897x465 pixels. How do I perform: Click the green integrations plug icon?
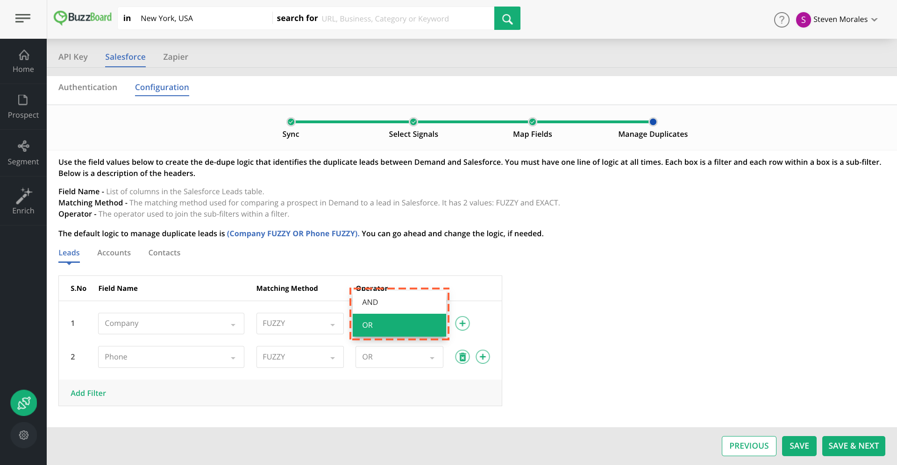pos(24,403)
